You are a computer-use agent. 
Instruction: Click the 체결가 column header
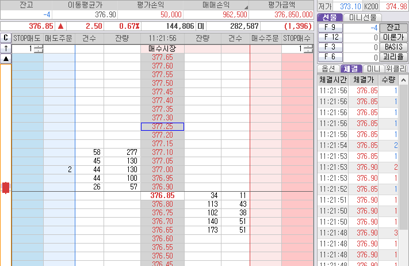[x=364, y=79]
